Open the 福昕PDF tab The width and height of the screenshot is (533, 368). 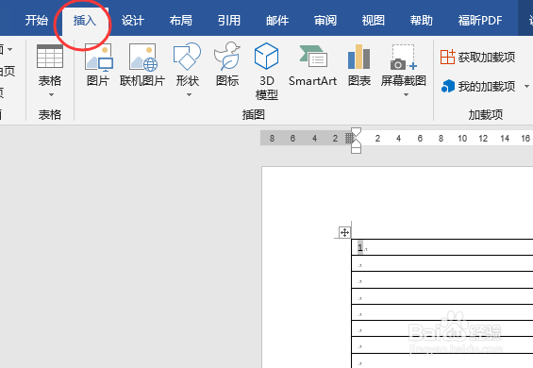click(x=480, y=21)
